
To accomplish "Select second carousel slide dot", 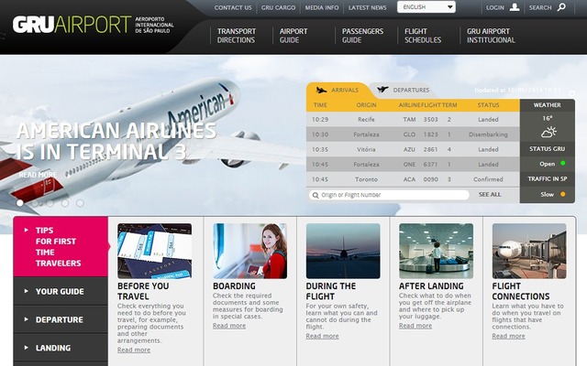I will 35,203.
